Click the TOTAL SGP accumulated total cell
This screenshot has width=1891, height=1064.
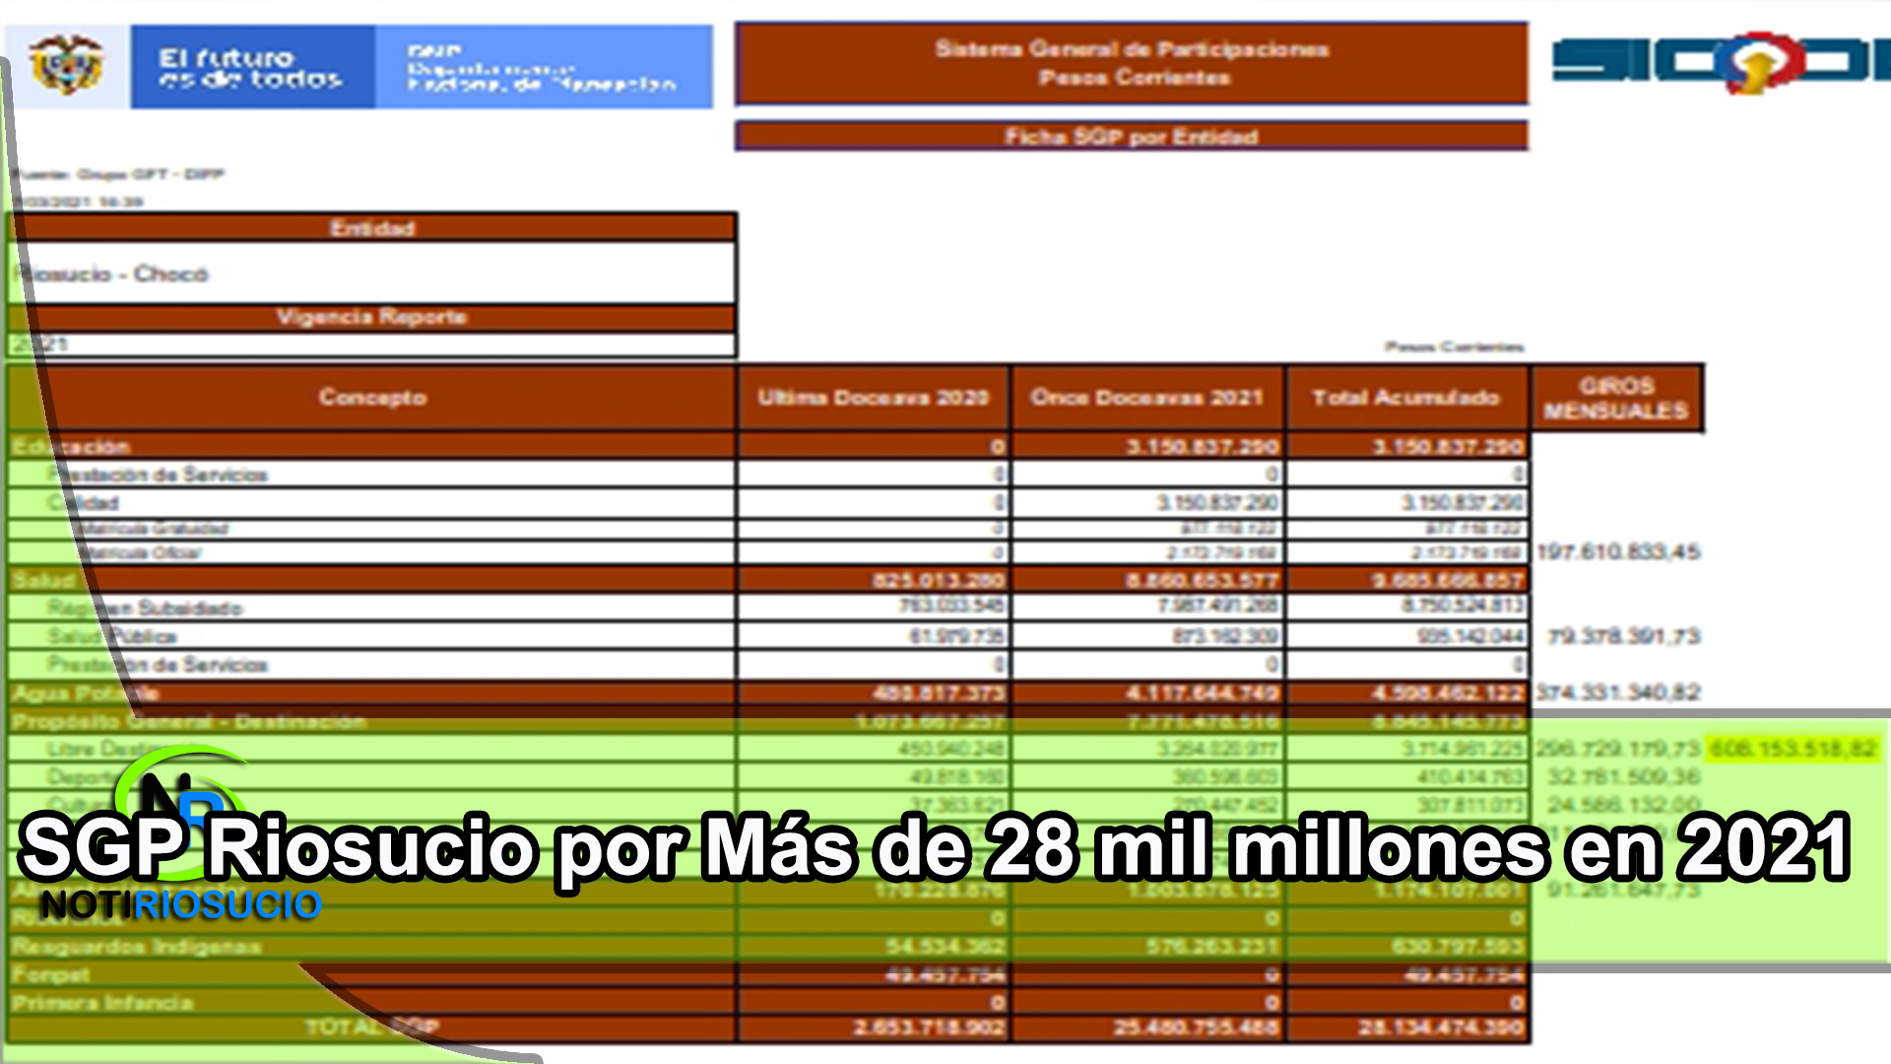(1408, 1029)
